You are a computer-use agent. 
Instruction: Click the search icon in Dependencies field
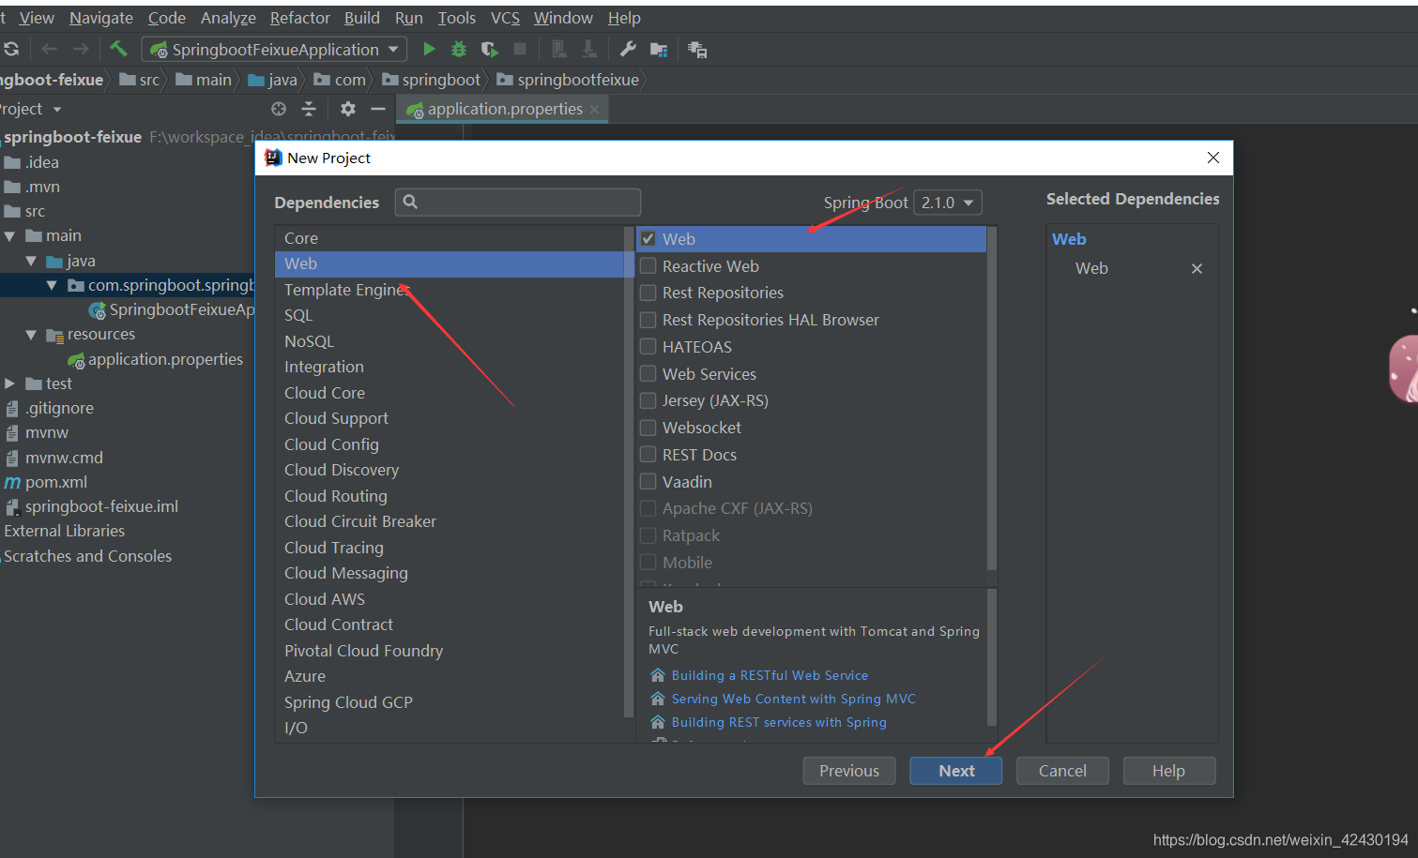[x=410, y=202]
